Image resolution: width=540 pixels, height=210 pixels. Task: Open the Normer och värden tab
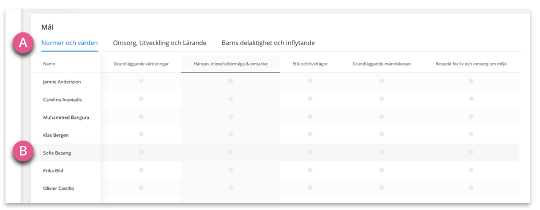(69, 43)
